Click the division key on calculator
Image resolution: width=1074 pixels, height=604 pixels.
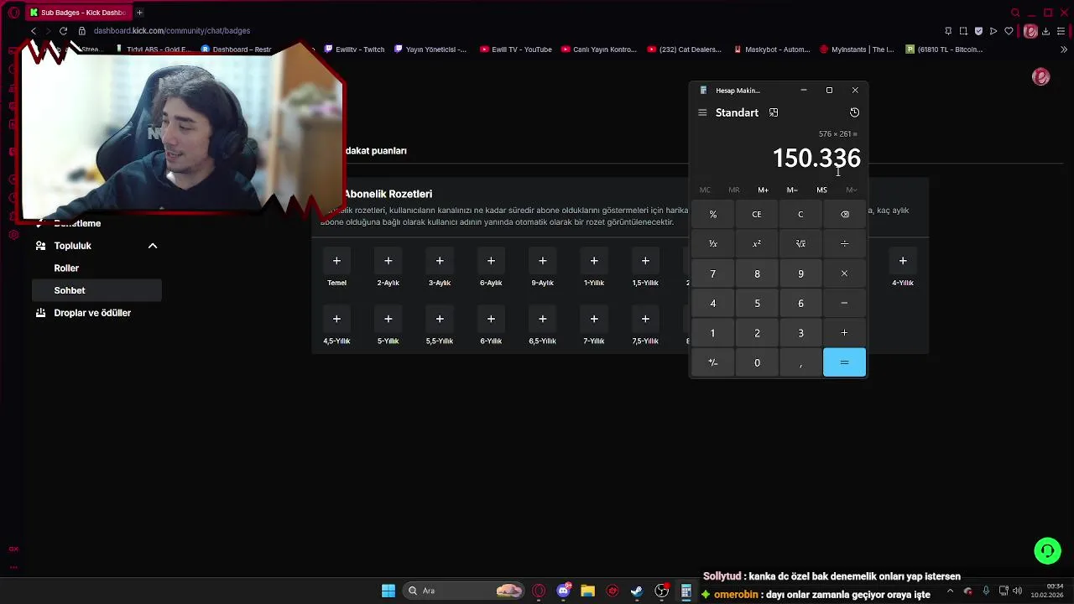pos(844,244)
